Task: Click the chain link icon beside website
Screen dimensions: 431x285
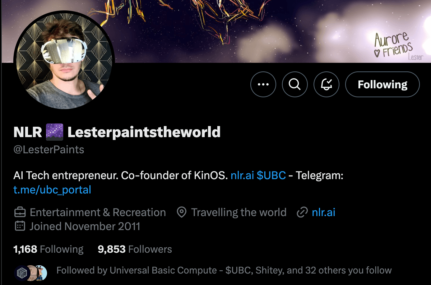Action: tap(302, 212)
